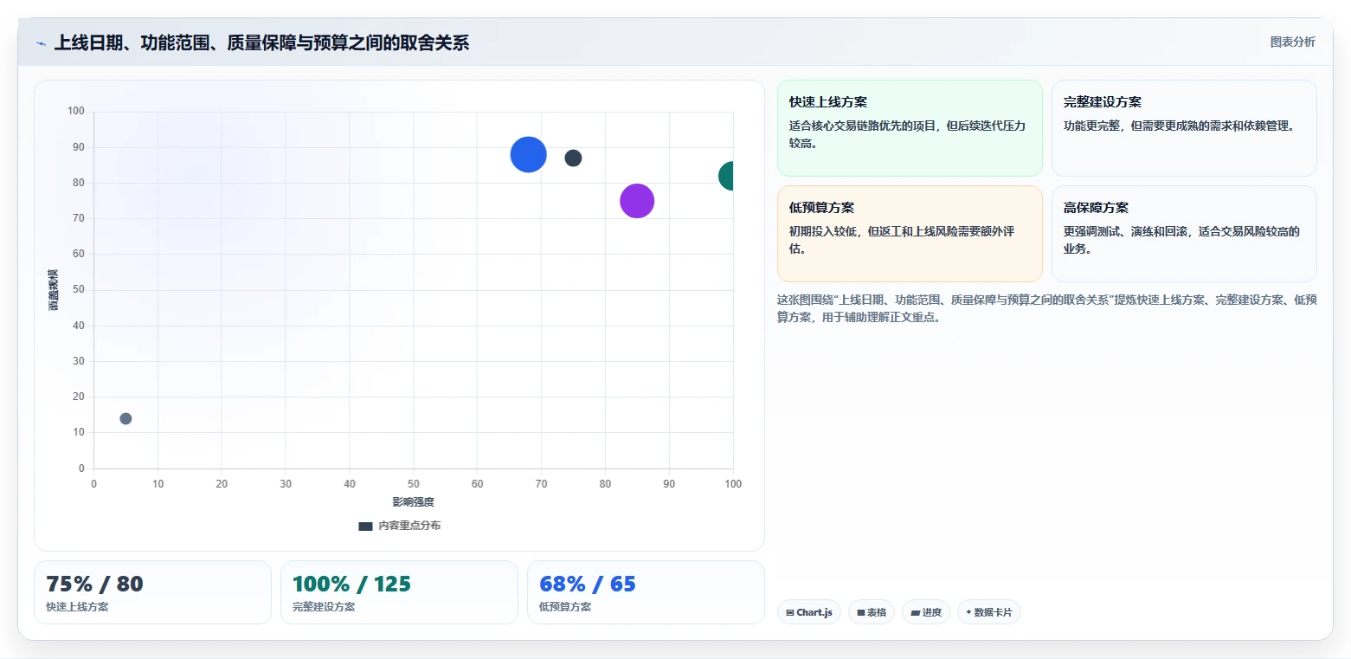The height and width of the screenshot is (659, 1351).
Task: Open the 完整建设方案 description card
Action: tap(1184, 128)
